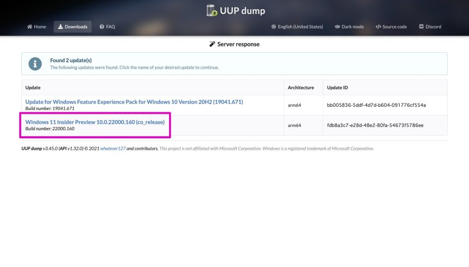
Task: Click the UUP dump title text
Action: coord(242,11)
